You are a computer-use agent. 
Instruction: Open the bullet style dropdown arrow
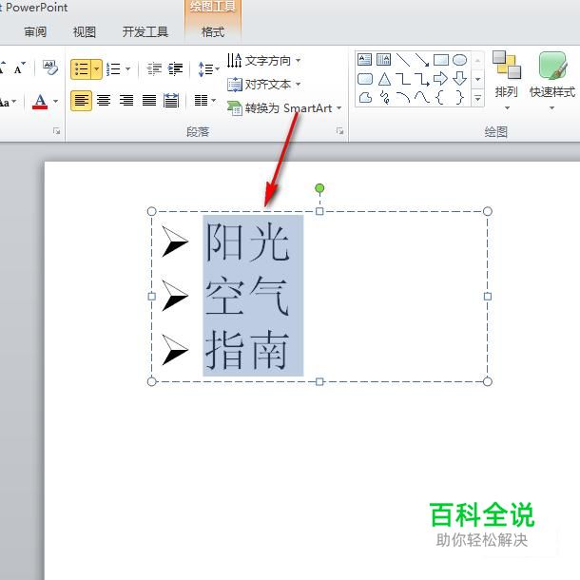point(97,69)
